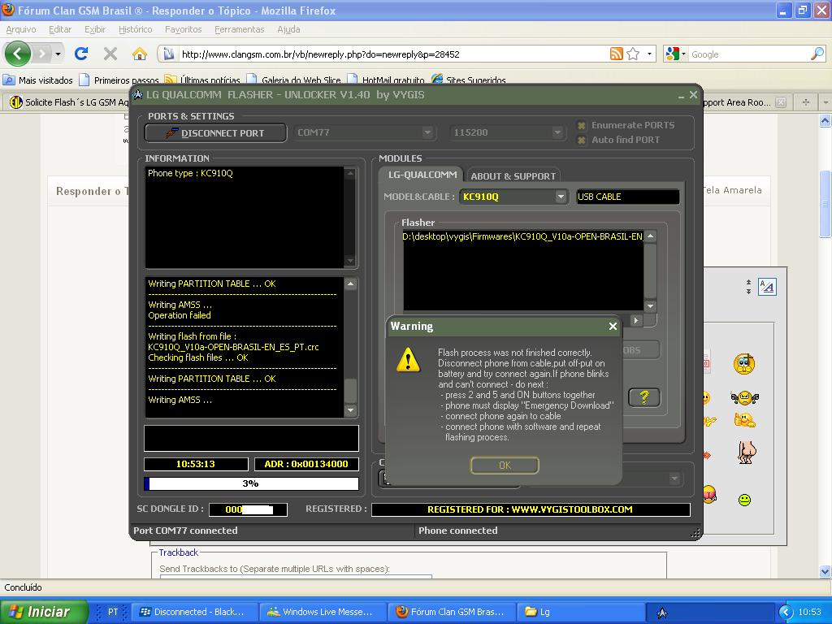Switch to the LG-QUALCOMM tab
The width and height of the screenshot is (832, 624).
coord(422,175)
